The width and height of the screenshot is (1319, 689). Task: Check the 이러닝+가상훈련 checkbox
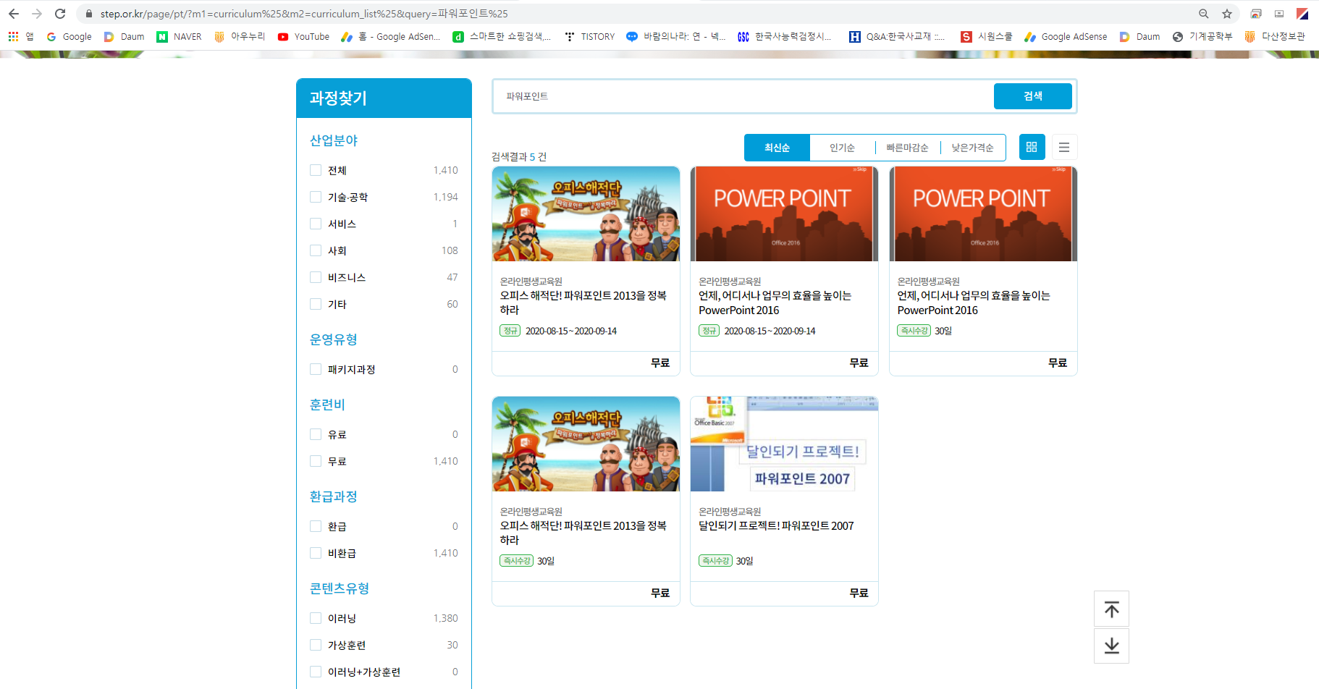316,672
